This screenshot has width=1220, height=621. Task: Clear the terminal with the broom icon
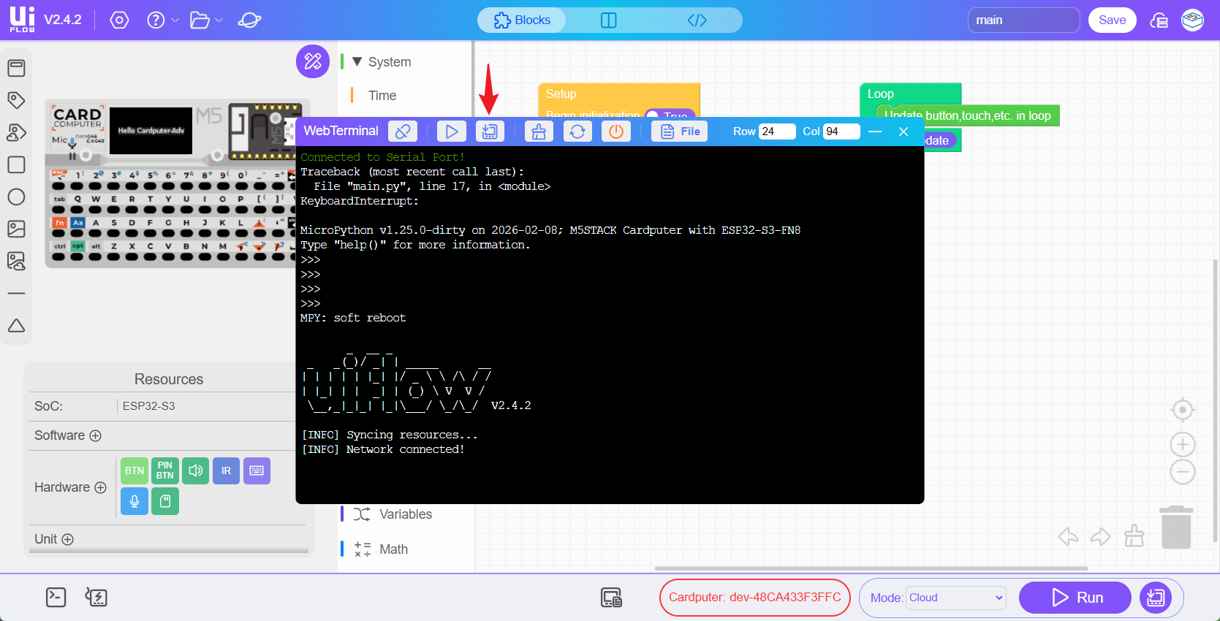(539, 132)
